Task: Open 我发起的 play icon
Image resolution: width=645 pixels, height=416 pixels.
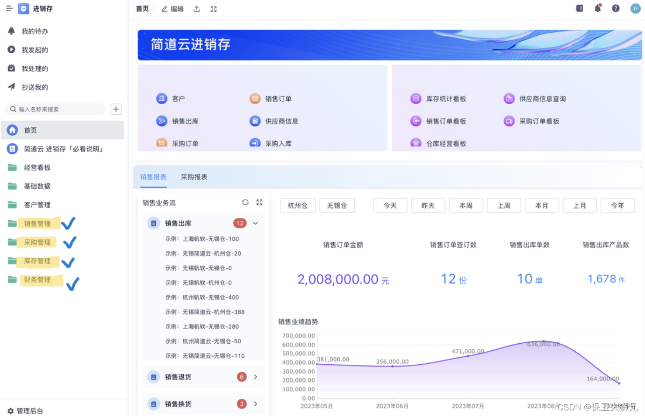Action: (x=12, y=49)
